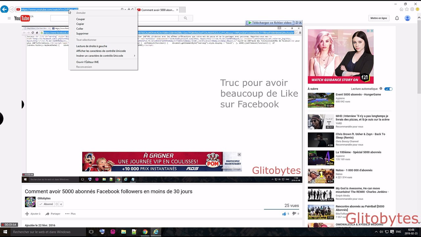Refresh the page from address bar

[133, 10]
